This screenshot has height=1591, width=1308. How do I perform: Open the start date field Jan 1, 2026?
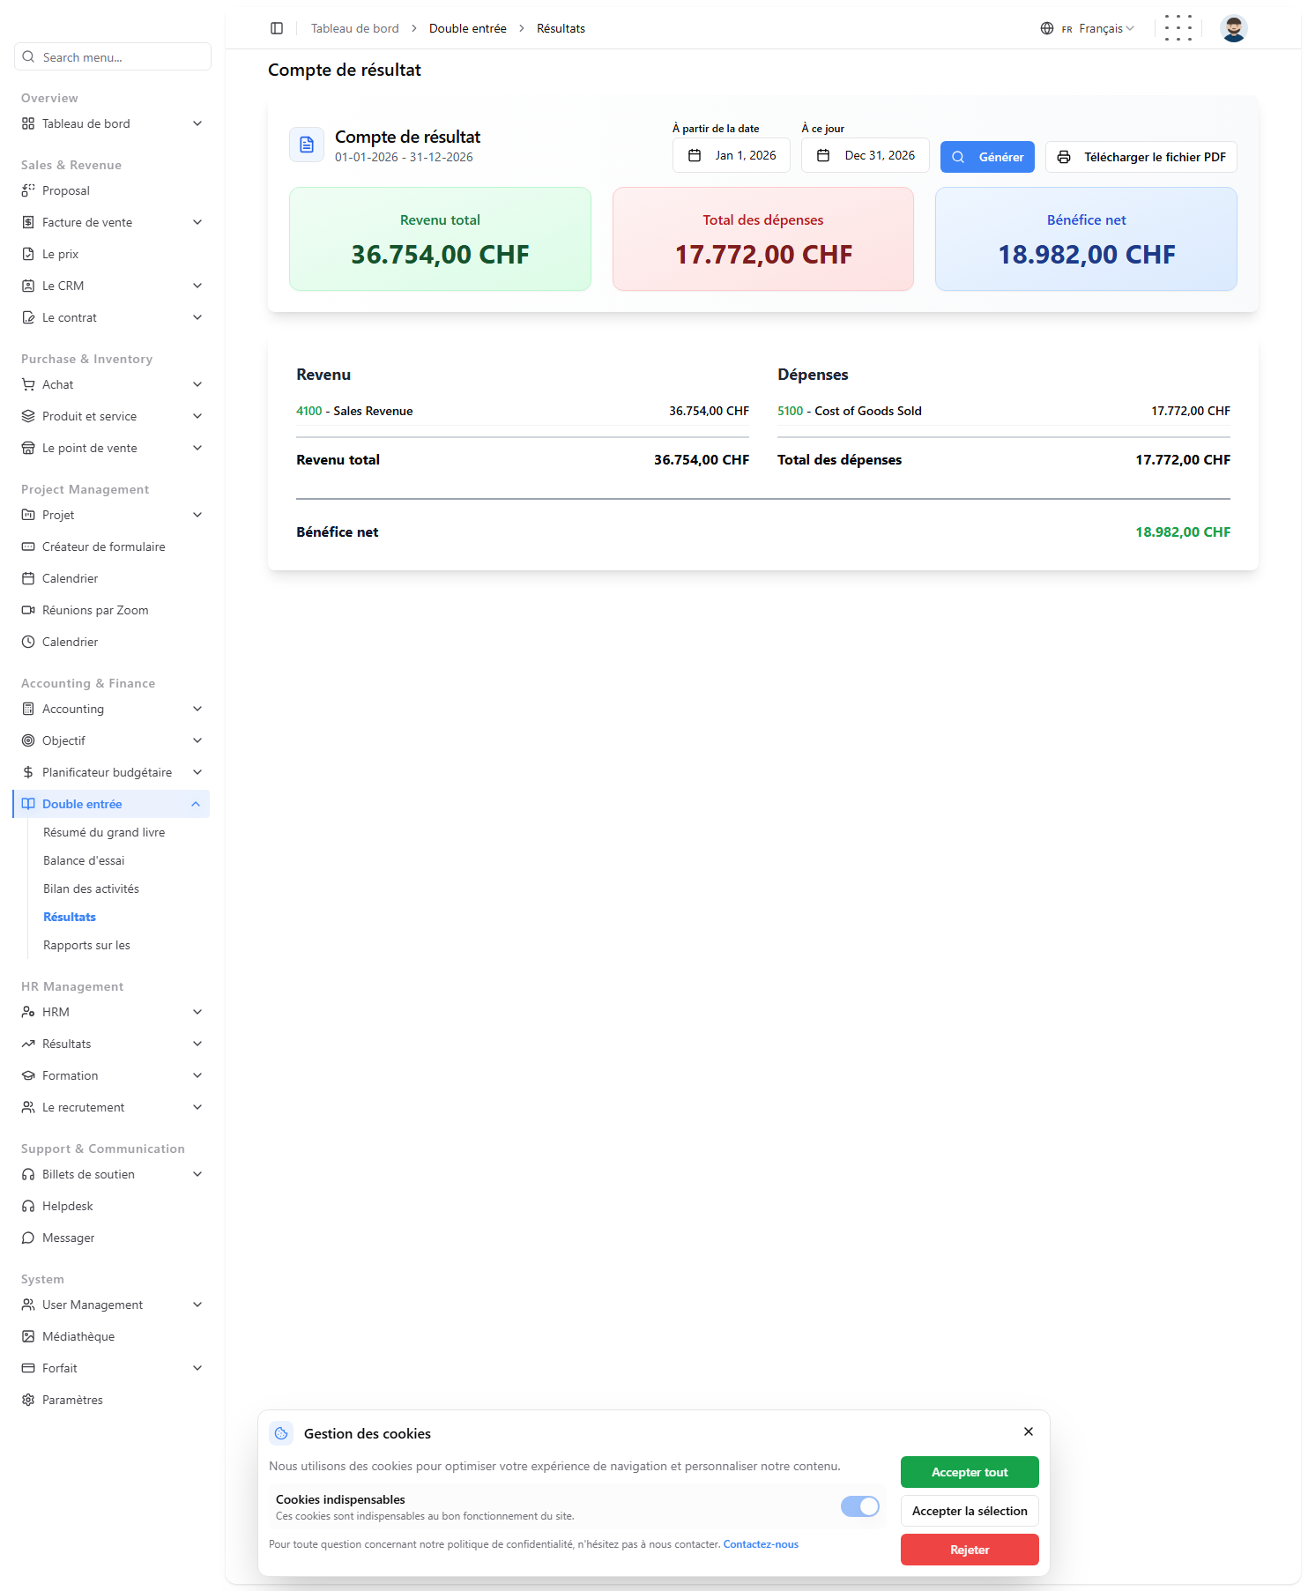point(732,155)
